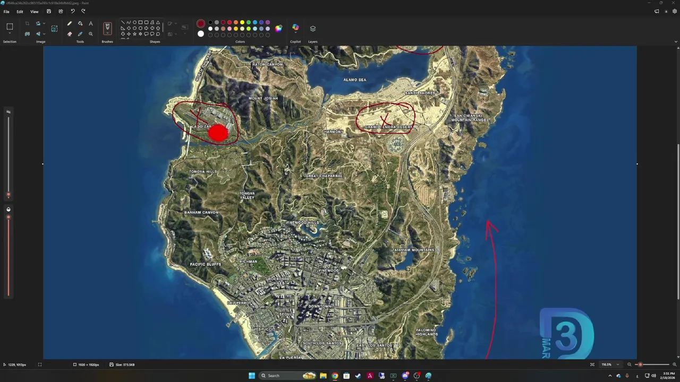Select the Color picker eyedropper tool
This screenshot has width=680, height=382.
click(x=80, y=34)
